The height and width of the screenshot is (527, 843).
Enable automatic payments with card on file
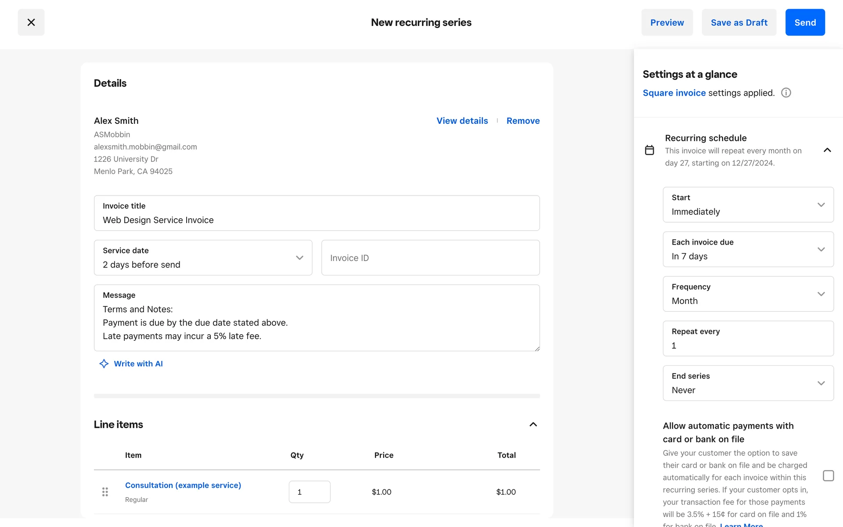coord(828,476)
